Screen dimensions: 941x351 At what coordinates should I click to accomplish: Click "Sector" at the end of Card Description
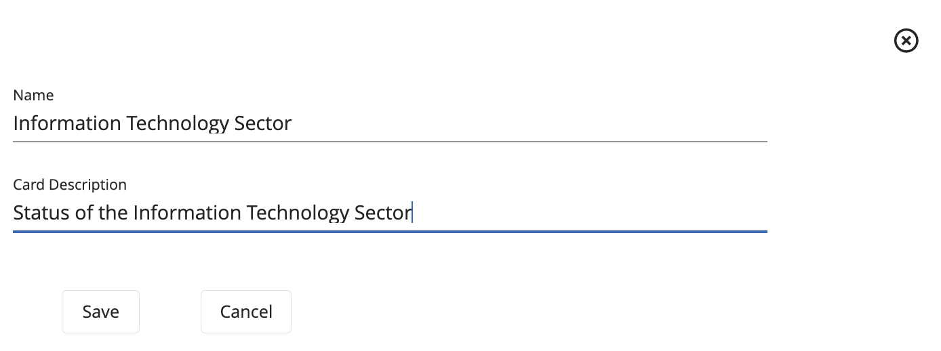(383, 213)
